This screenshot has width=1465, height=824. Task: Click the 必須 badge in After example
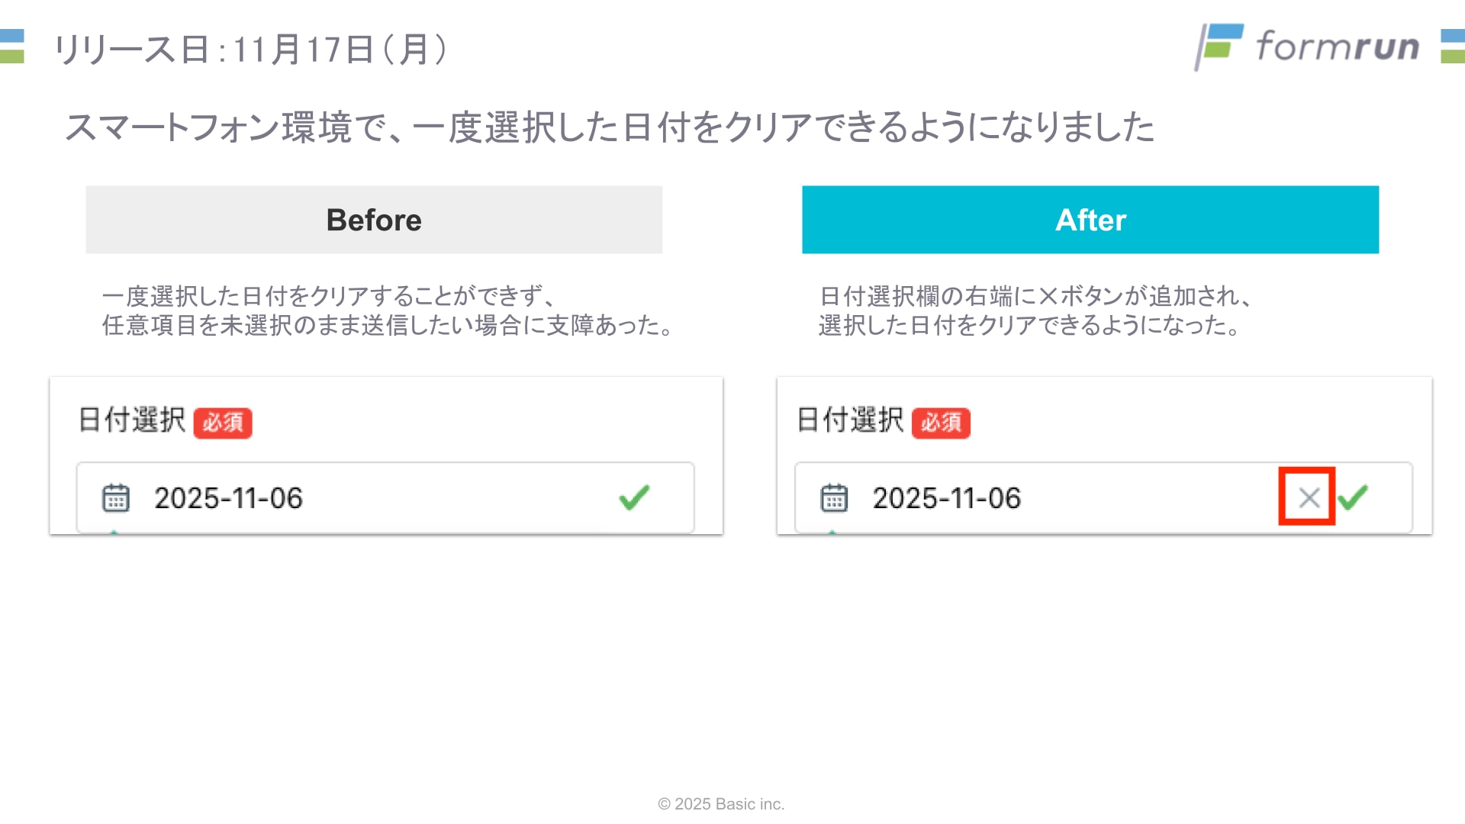click(x=941, y=423)
